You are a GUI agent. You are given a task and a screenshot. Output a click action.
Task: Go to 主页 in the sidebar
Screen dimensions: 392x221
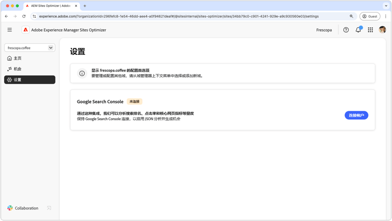tap(30, 58)
